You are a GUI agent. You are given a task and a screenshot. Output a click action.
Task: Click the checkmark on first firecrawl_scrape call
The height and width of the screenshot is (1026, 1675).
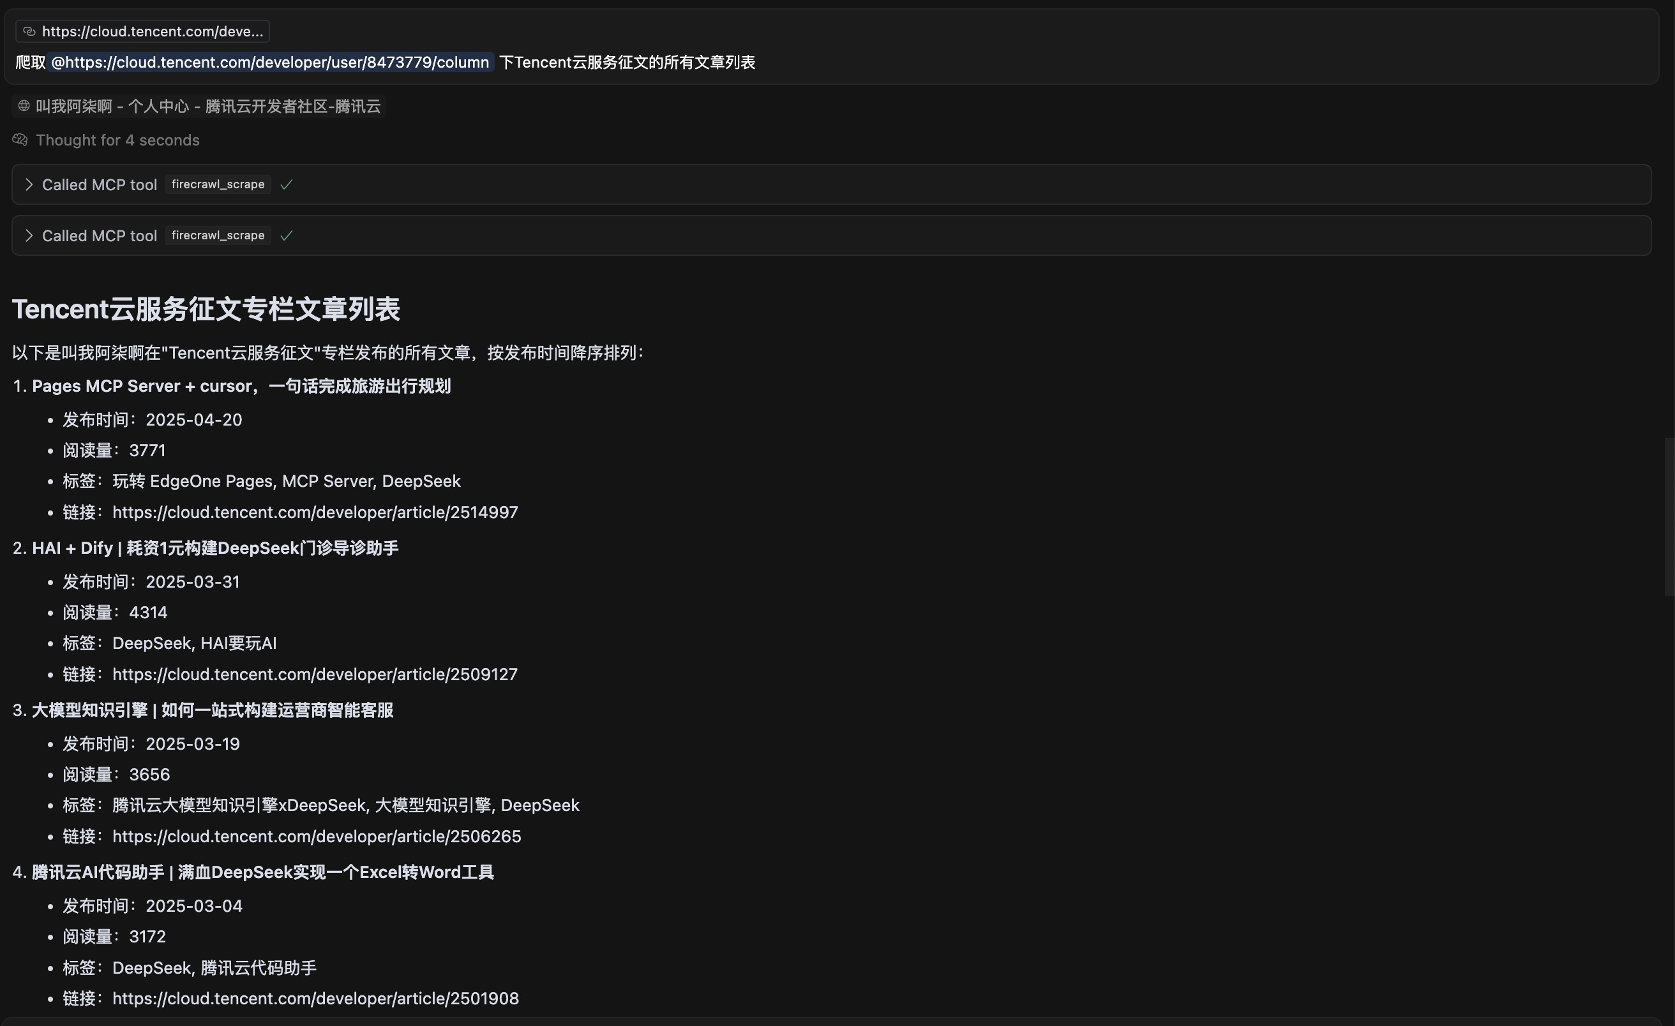pyautogui.click(x=286, y=184)
